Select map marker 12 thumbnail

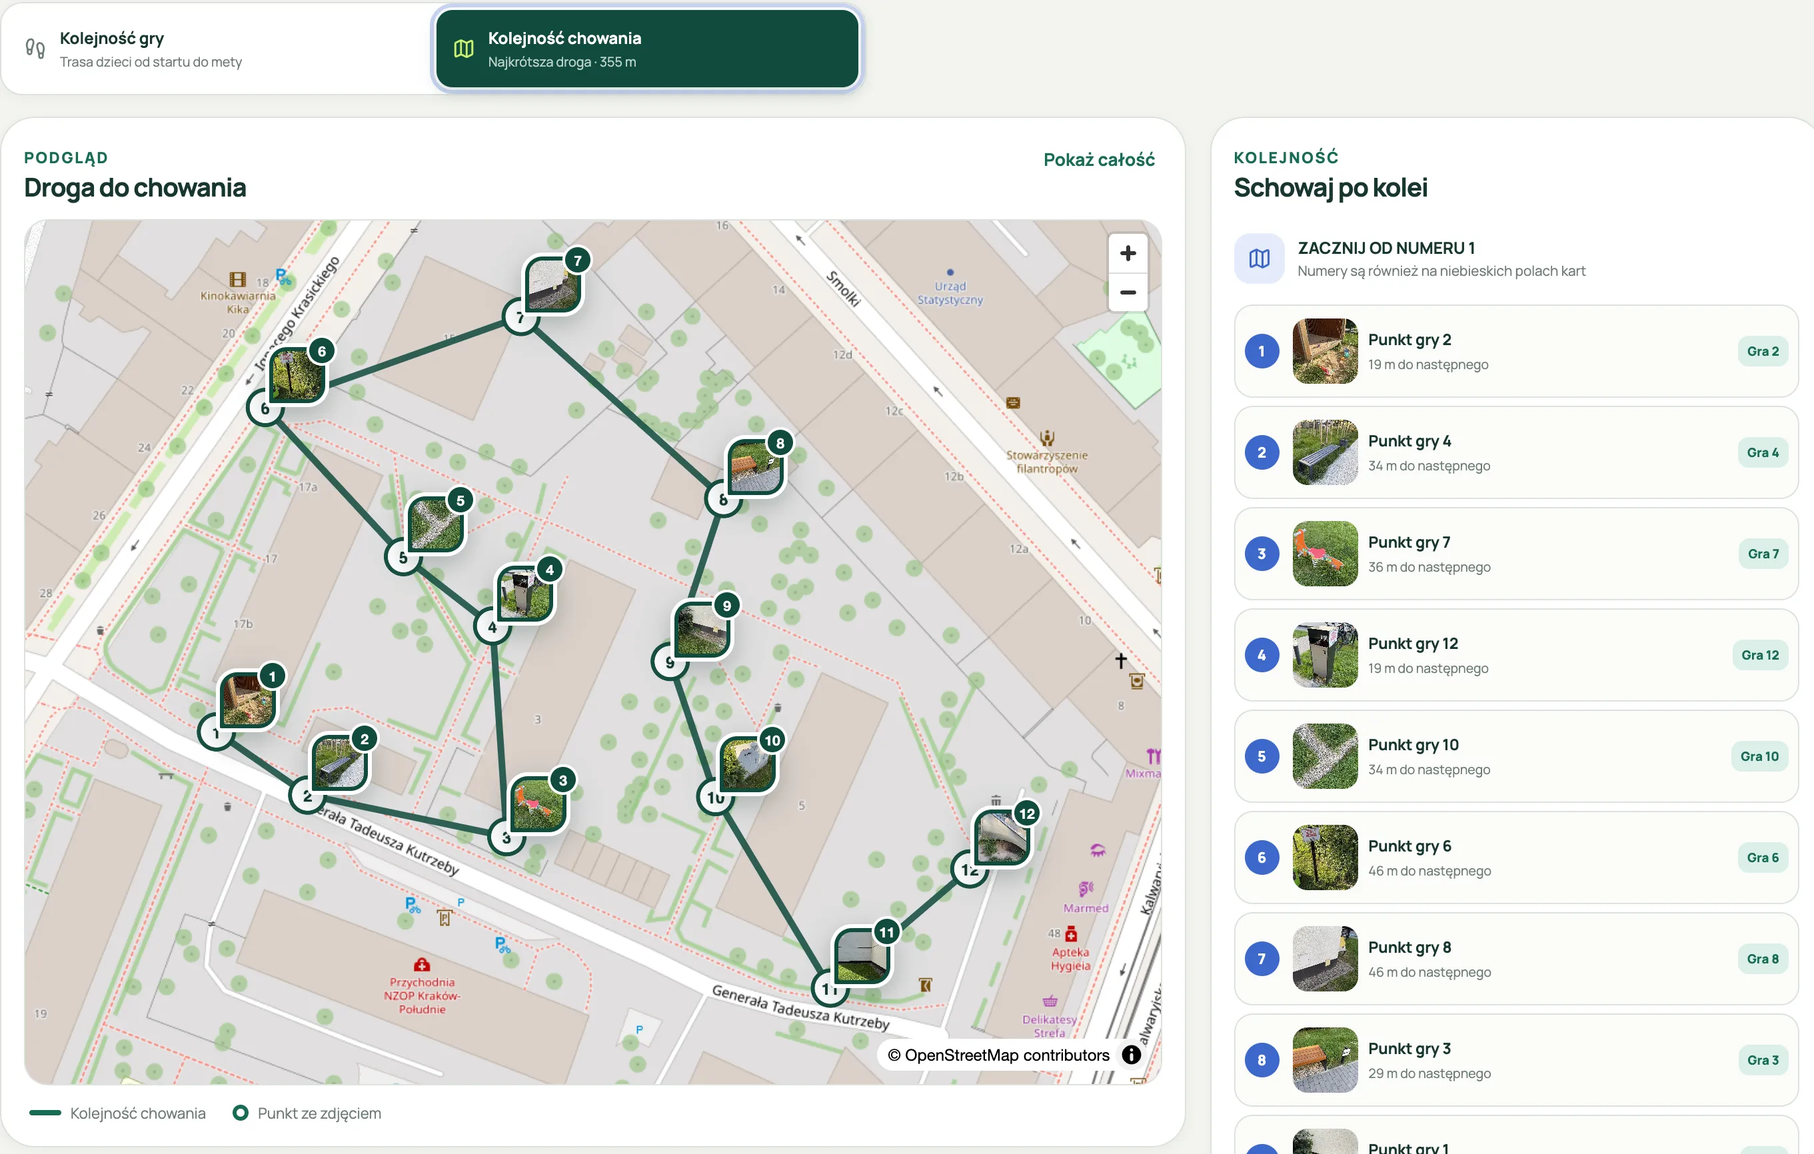click(1002, 837)
